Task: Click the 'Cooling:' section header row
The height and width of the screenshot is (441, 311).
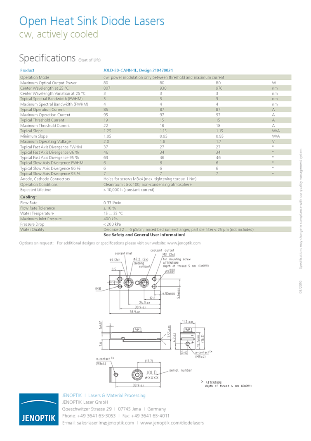Action: 29,197
